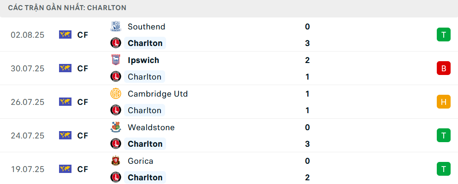Screen dimensions: 458x184
Task: Click the match date 26.07.25
Action: (28, 102)
